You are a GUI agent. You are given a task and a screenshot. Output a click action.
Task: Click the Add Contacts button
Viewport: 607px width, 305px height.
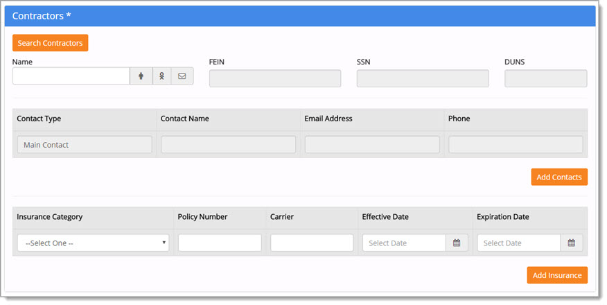(559, 177)
